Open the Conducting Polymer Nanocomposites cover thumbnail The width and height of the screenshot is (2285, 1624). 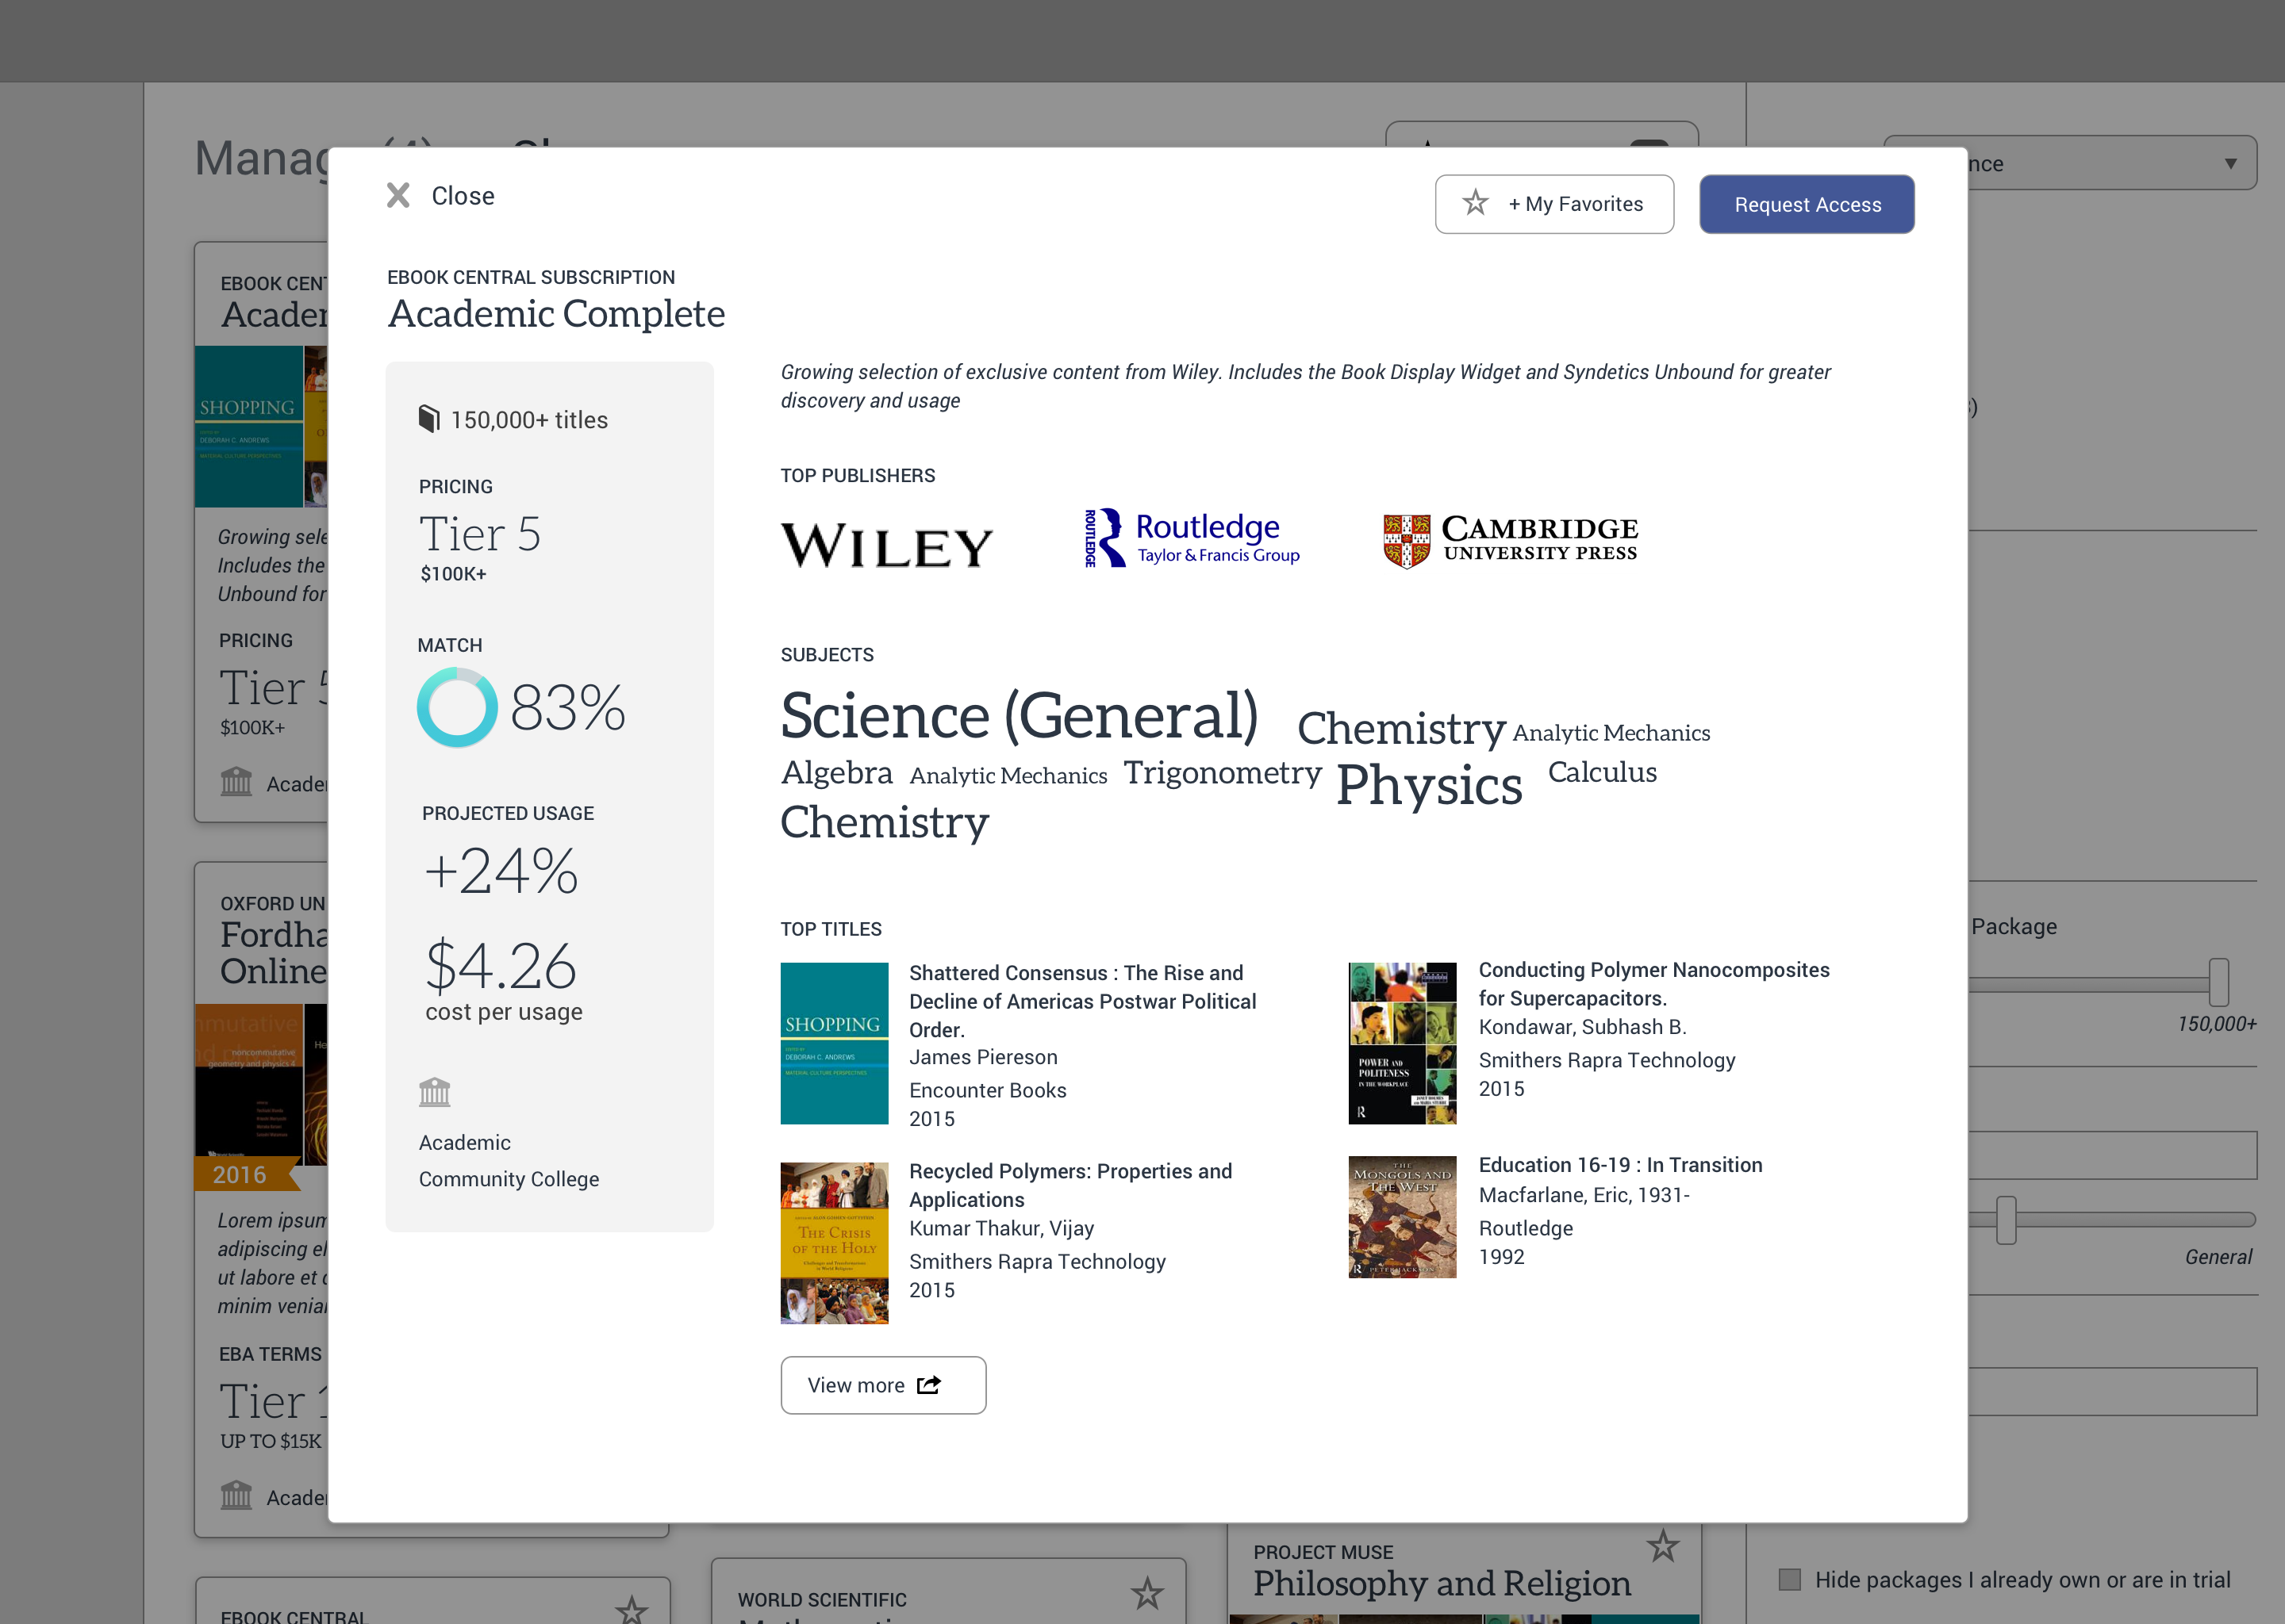(x=1403, y=1043)
